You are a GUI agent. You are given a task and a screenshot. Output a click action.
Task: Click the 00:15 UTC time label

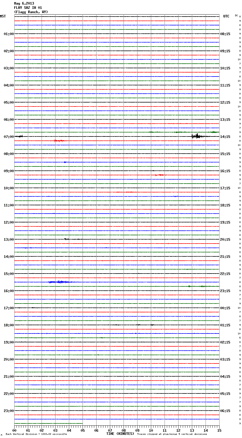tap(225, 308)
